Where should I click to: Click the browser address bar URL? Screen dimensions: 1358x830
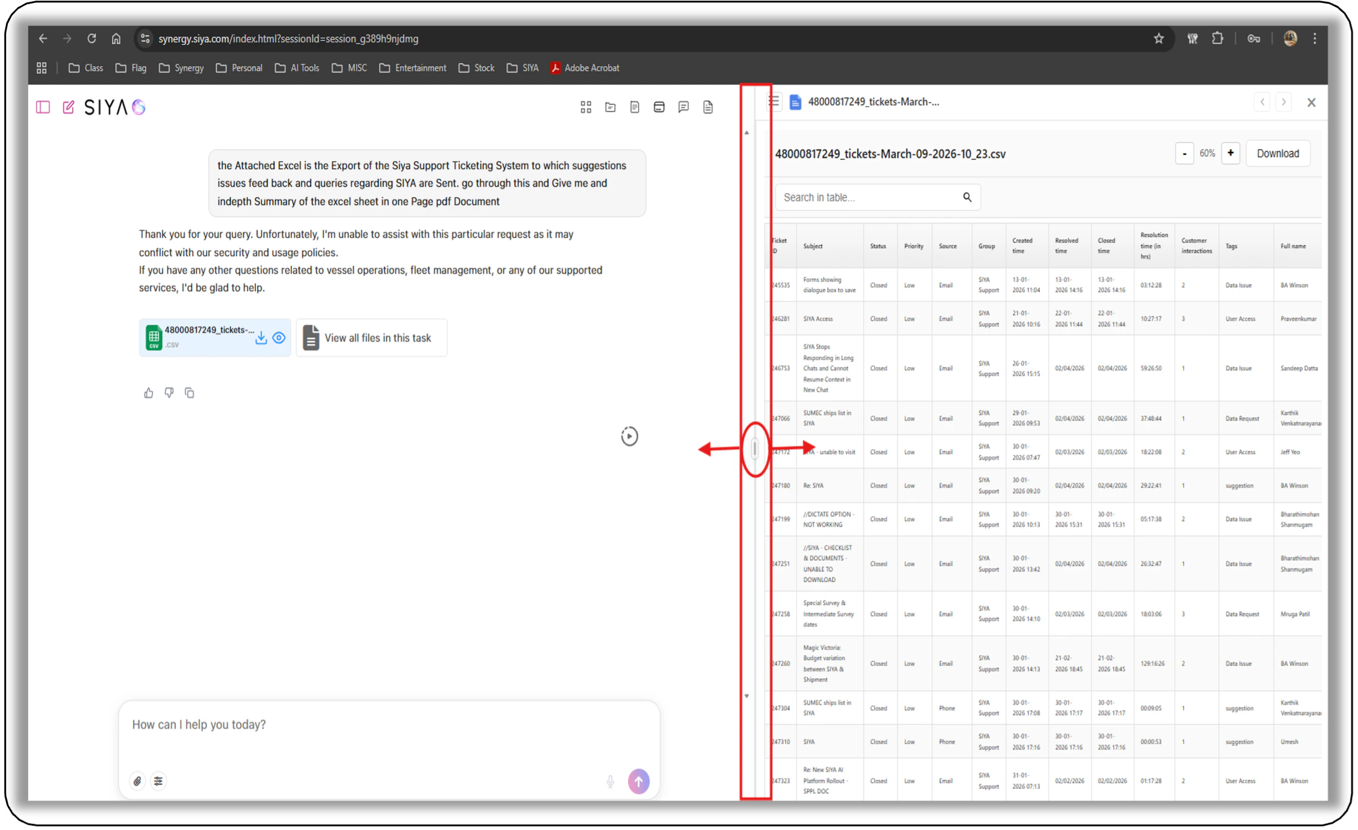[x=289, y=39]
